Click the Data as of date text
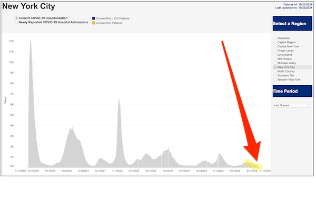 point(298,4)
